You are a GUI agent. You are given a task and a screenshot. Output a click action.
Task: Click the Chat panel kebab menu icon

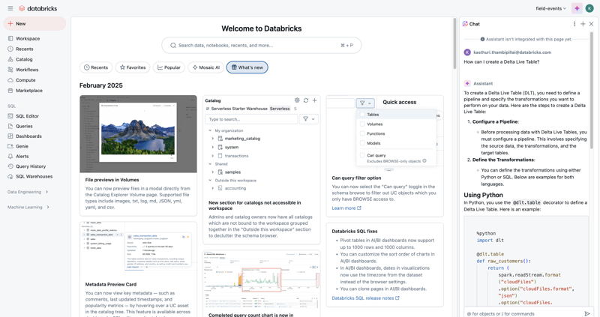tap(574, 24)
